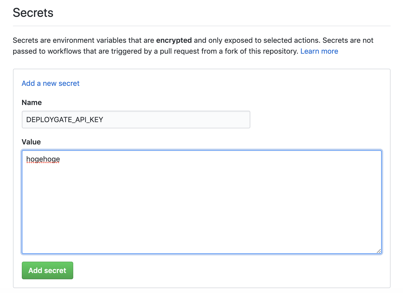Click empty space in the Value textarea

click(202, 207)
